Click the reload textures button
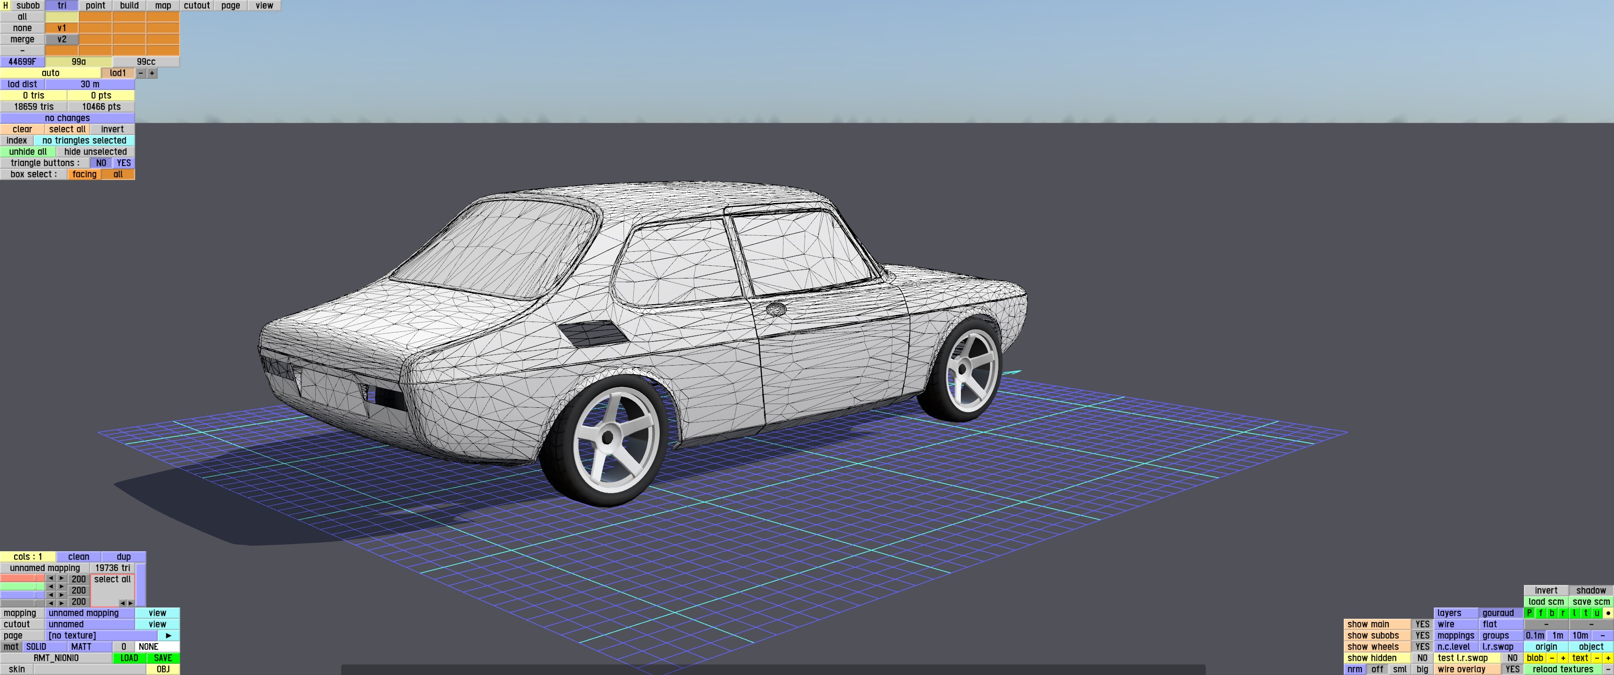Screen dimensions: 1614x675 point(1562,669)
